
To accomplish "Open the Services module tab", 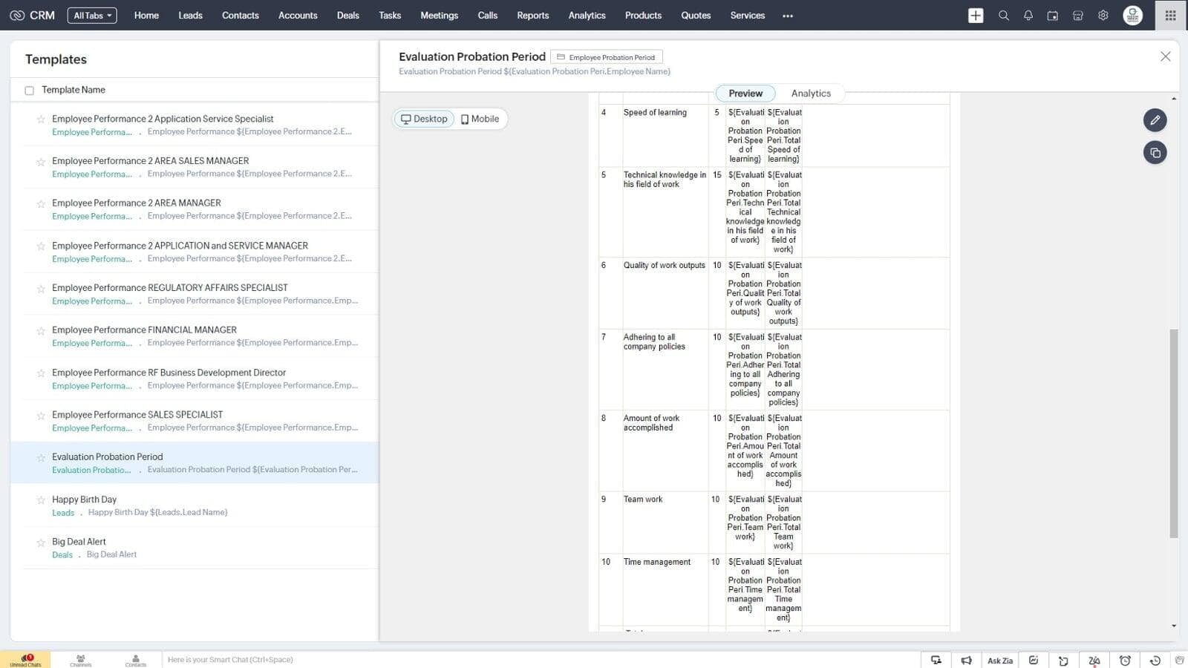I will [x=747, y=16].
